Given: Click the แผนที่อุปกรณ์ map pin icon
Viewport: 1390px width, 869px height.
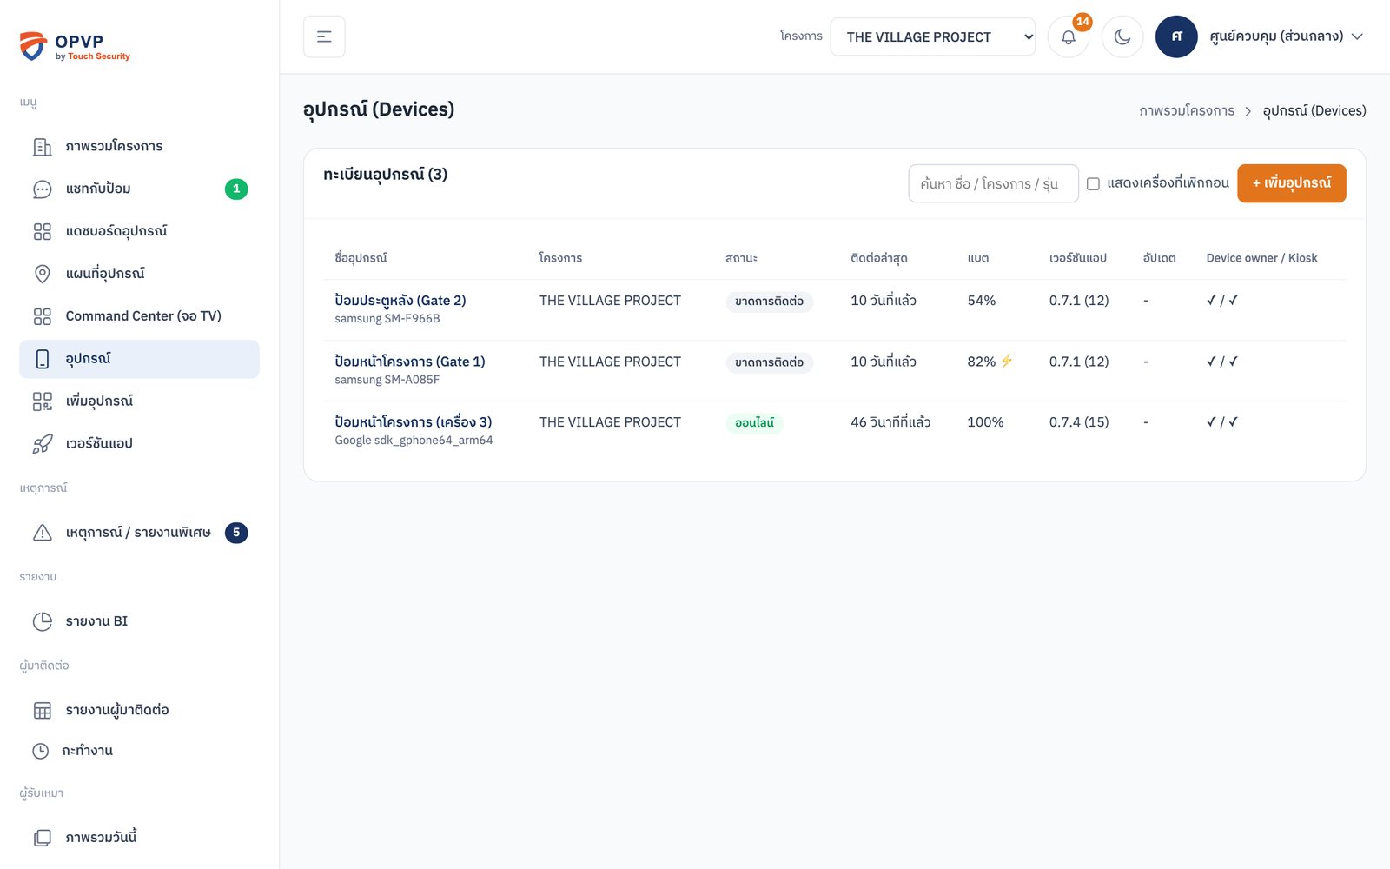Looking at the screenshot, I should pyautogui.click(x=42, y=275).
